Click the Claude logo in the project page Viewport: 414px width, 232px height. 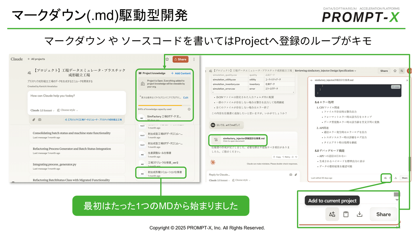click(17, 59)
